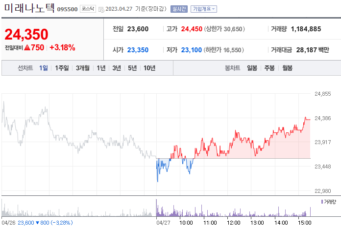Click the 거래량 legend marker on volume chart
Screen dimensions: 341x230
pos(322,202)
